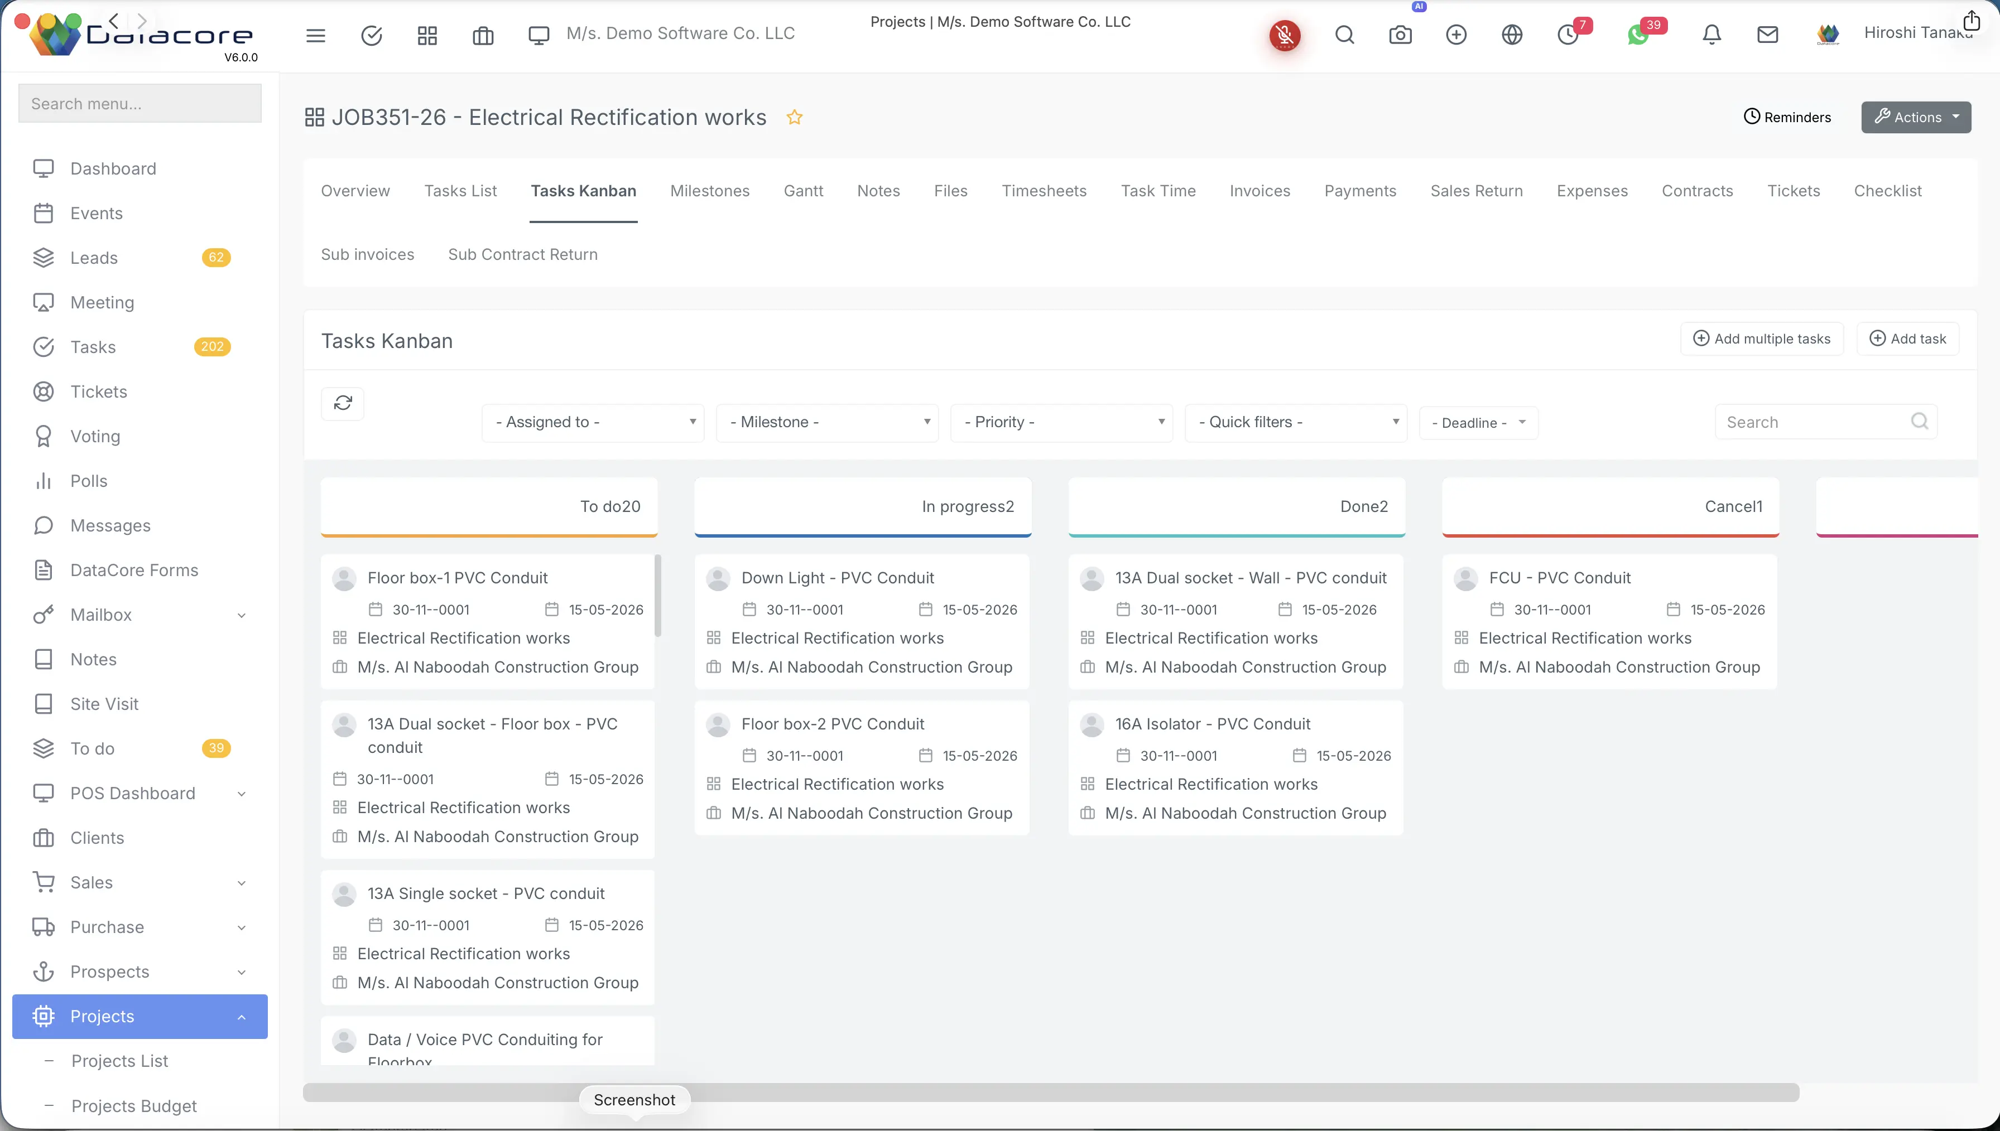
Task: Click the magnifier icon in kanban search
Action: 1919,421
